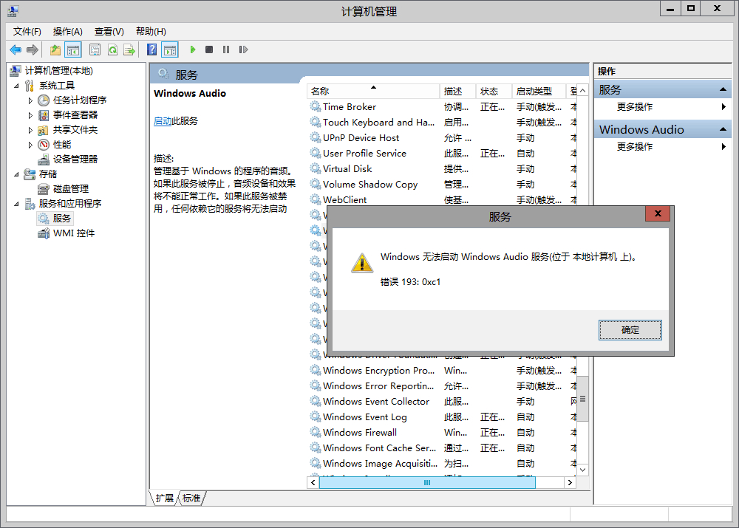Click the Export list toolbar icon
This screenshot has height=528, width=739.
129,49
